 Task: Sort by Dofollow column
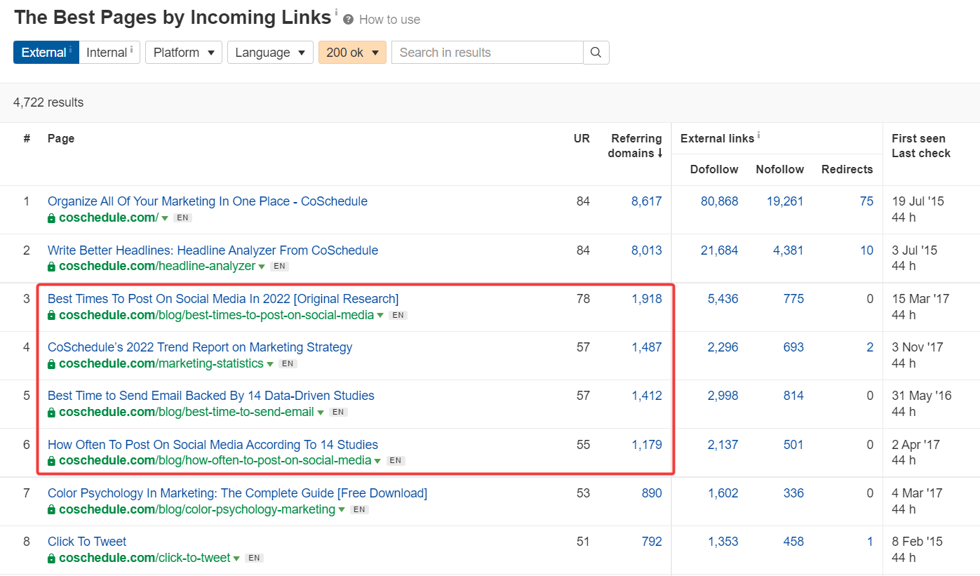pyautogui.click(x=714, y=169)
